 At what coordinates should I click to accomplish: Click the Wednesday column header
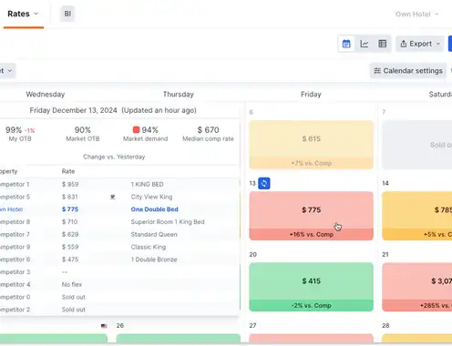46,95
